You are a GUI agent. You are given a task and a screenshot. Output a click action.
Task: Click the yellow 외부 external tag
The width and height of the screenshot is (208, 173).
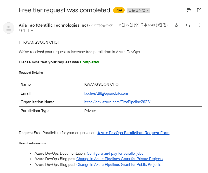point(119,10)
